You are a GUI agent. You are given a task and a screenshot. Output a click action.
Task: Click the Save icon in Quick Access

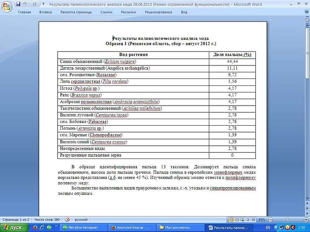click(x=18, y=4)
